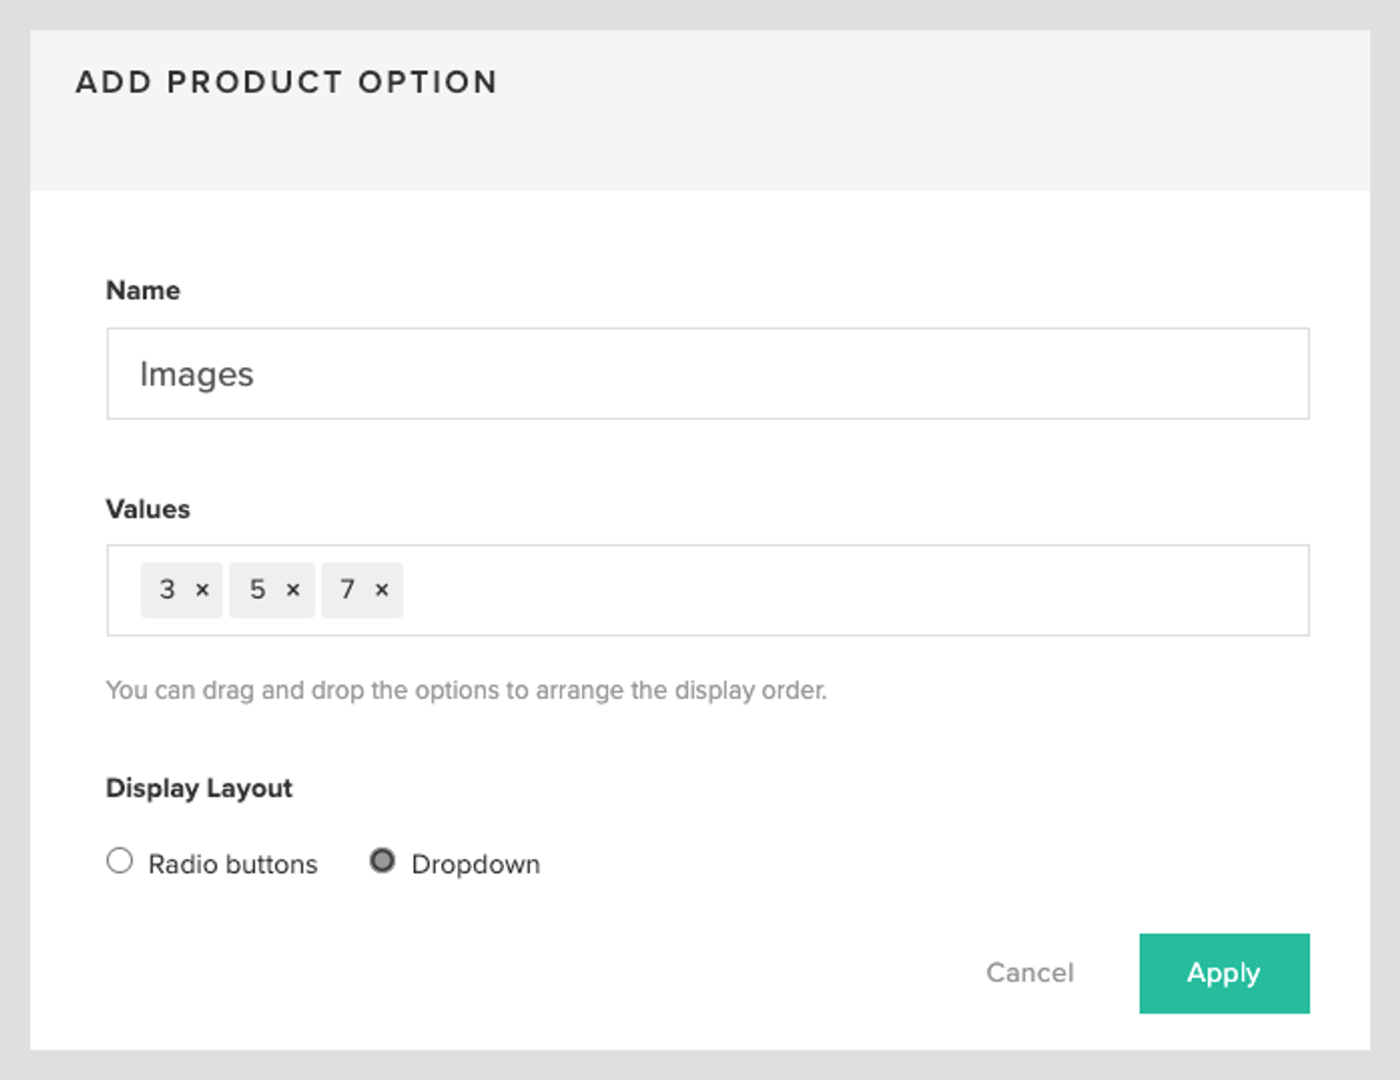Enable radio buttons as the display layout
Screen dimensions: 1400x1080
pyautogui.click(x=120, y=861)
